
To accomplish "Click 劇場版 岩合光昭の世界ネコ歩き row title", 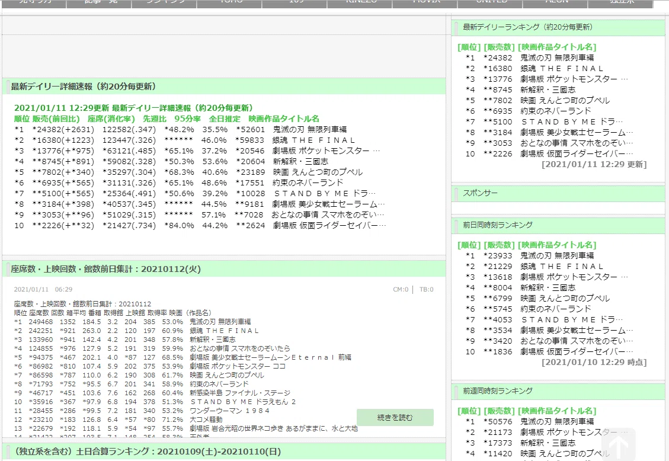I will (274, 428).
